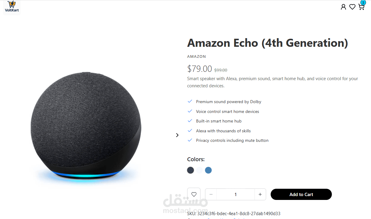
Task: Open the wishlist heart in header
Action: (352, 7)
